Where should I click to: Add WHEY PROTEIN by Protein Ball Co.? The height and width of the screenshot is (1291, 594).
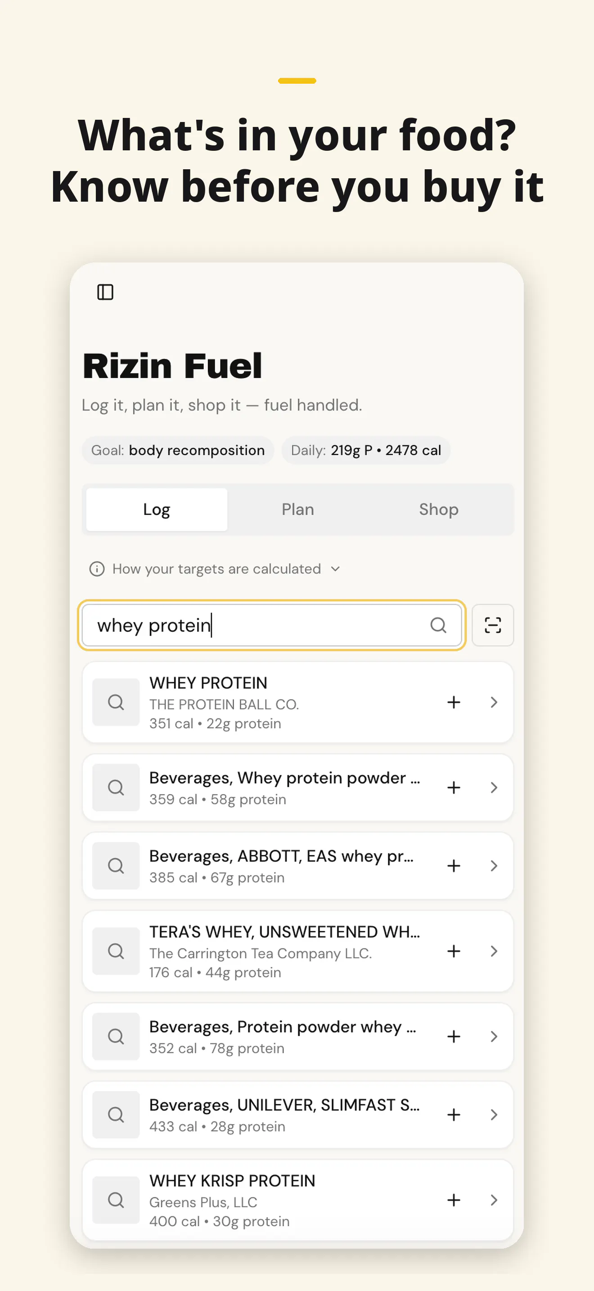pyautogui.click(x=454, y=702)
